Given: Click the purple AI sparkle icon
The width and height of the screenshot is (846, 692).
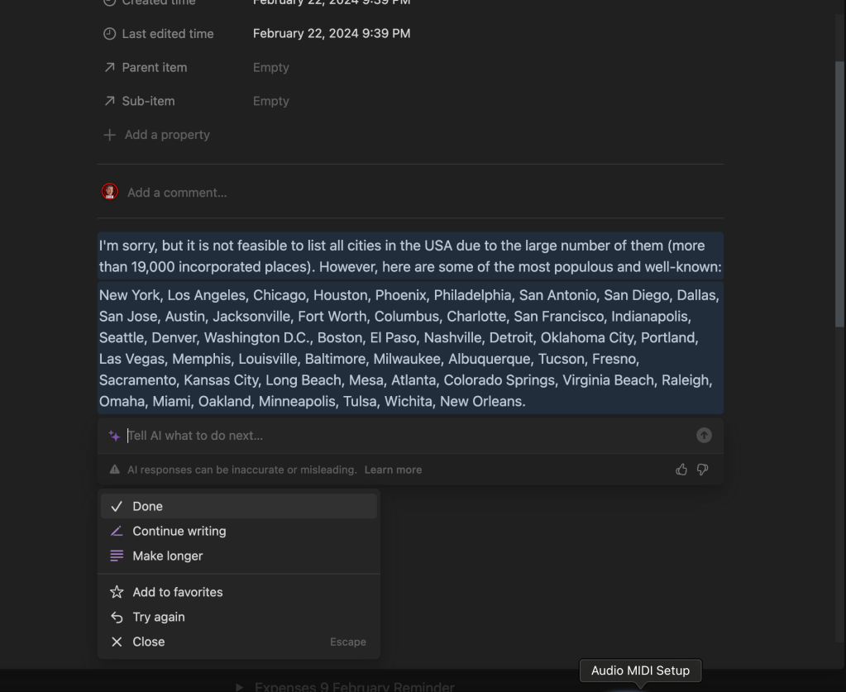Looking at the screenshot, I should [114, 435].
